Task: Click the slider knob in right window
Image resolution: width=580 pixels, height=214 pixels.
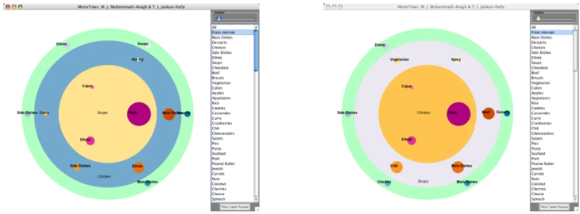Action: point(538,19)
